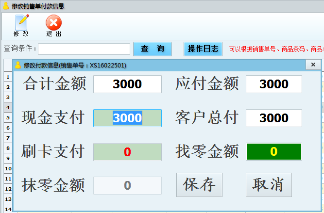Click the 合计金额 total amount field

click(127, 84)
